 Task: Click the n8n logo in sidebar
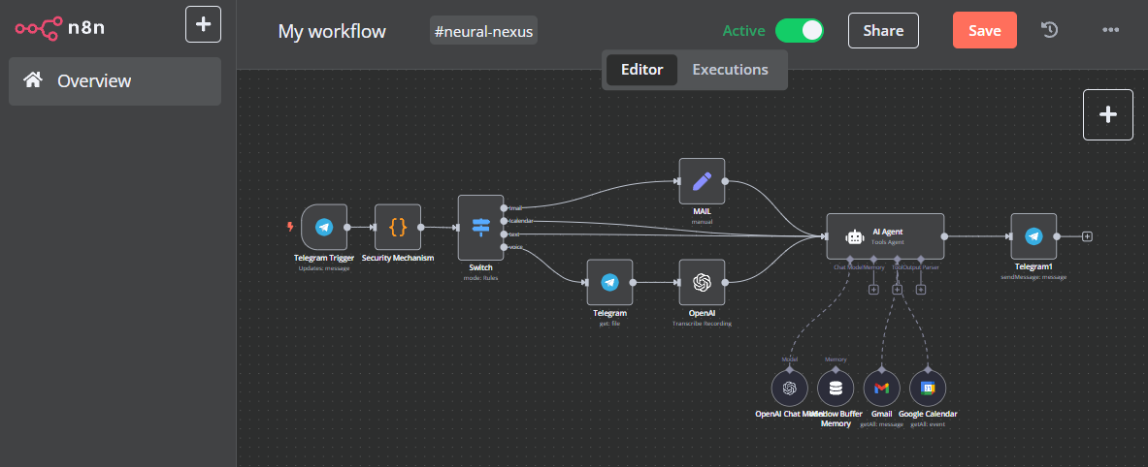tap(62, 28)
